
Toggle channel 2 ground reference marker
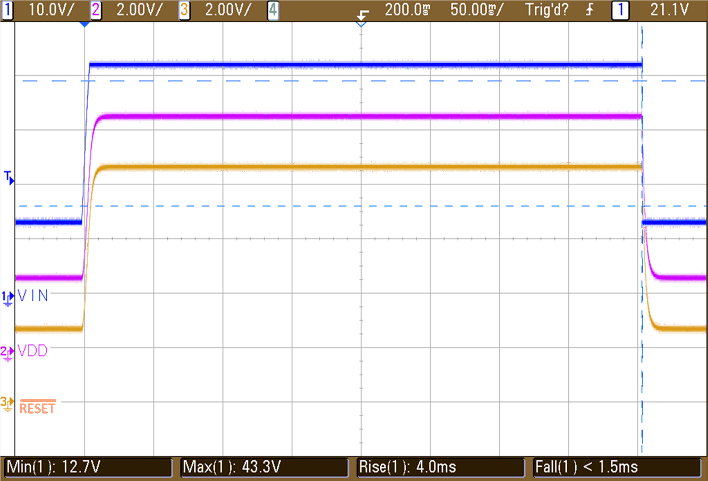click(7, 351)
